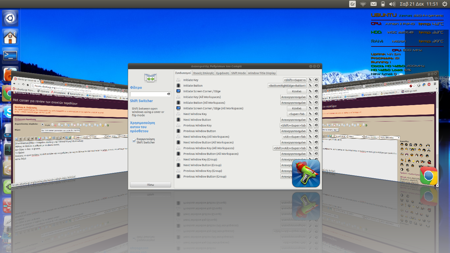
Task: Click inside the Φίλτρο filter text field
Action: [x=148, y=94]
